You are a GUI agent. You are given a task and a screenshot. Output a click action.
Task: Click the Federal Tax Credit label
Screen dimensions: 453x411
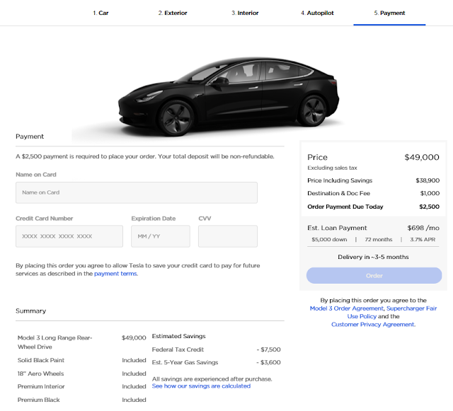(x=178, y=349)
